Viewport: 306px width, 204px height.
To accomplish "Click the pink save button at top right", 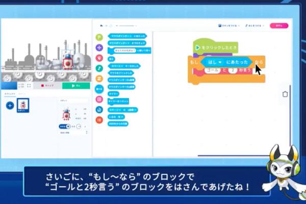I will tap(279, 25).
